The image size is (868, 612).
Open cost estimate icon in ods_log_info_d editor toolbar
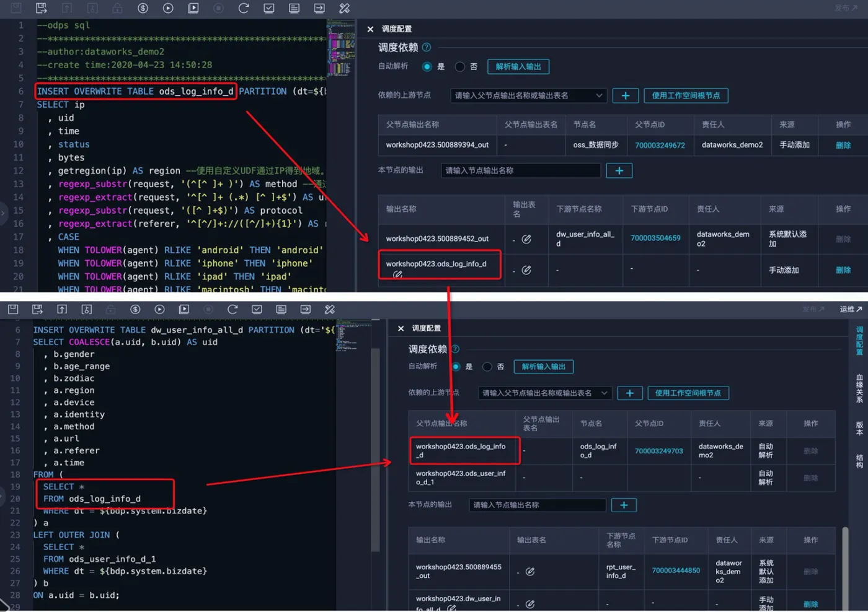click(143, 8)
